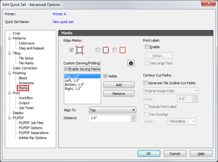This screenshot has height=162, width=218.
Task: Select Tile Setup in the tree
Action: [x=26, y=58]
